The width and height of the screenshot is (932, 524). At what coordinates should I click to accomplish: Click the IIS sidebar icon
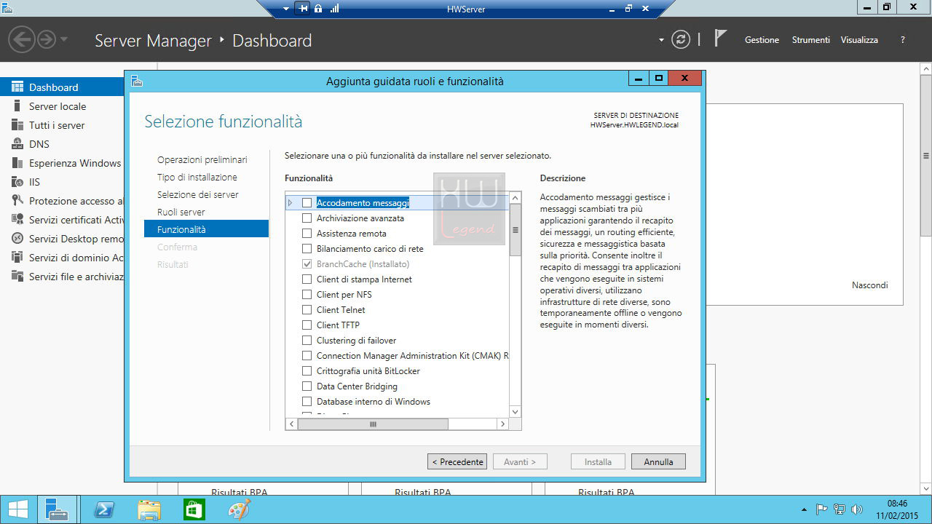[x=16, y=182]
